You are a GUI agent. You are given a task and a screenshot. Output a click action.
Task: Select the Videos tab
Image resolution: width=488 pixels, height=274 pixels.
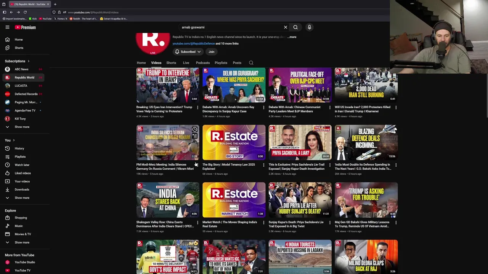click(156, 63)
